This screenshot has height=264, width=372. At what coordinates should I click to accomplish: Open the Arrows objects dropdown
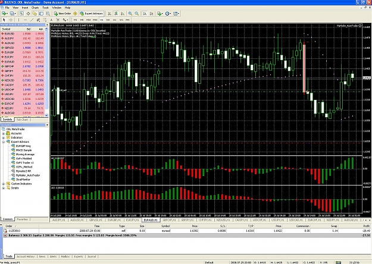[x=65, y=20]
